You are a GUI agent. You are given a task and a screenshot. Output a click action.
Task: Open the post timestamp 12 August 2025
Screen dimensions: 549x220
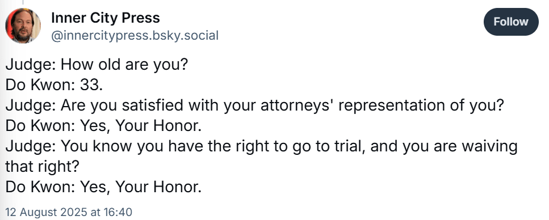click(x=69, y=212)
